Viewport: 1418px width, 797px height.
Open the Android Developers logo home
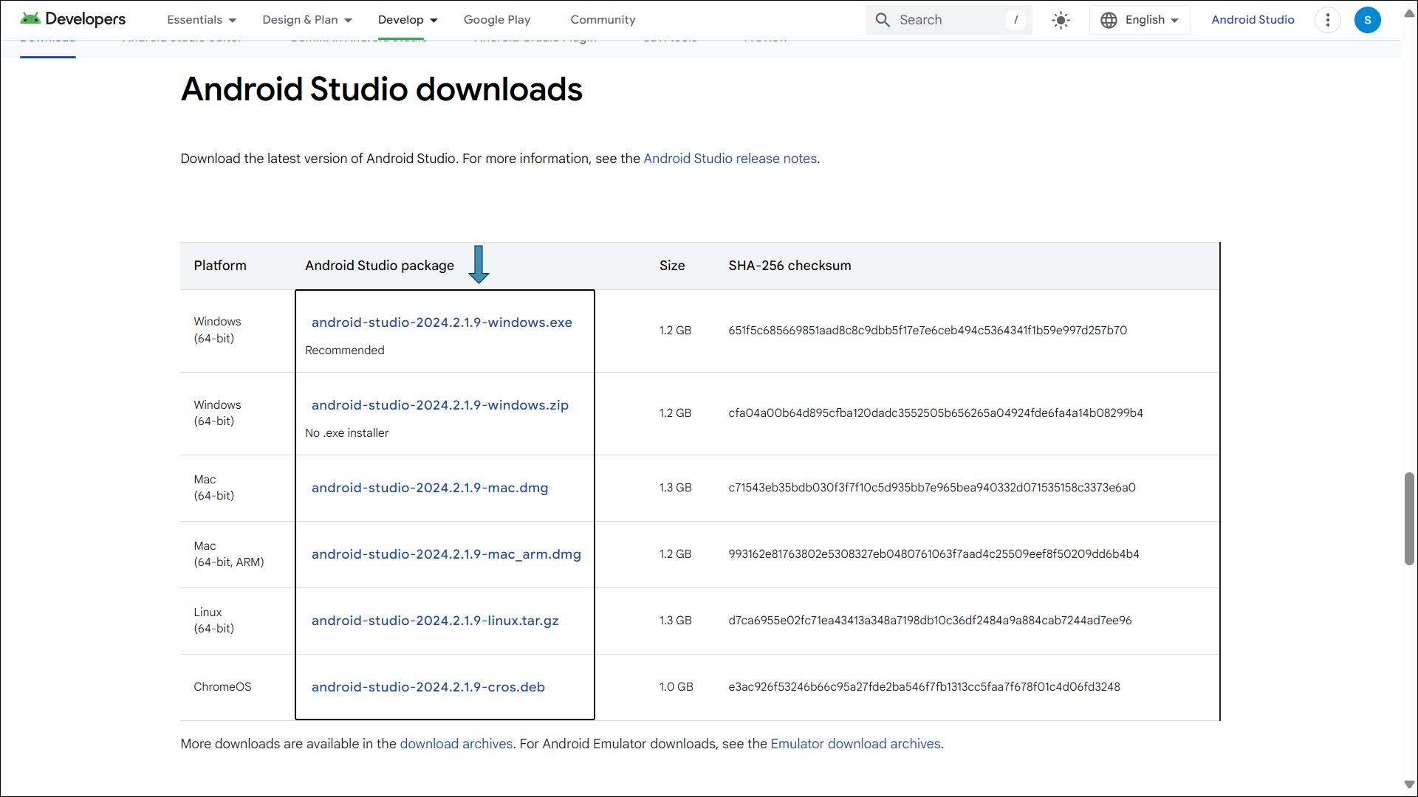tap(73, 19)
